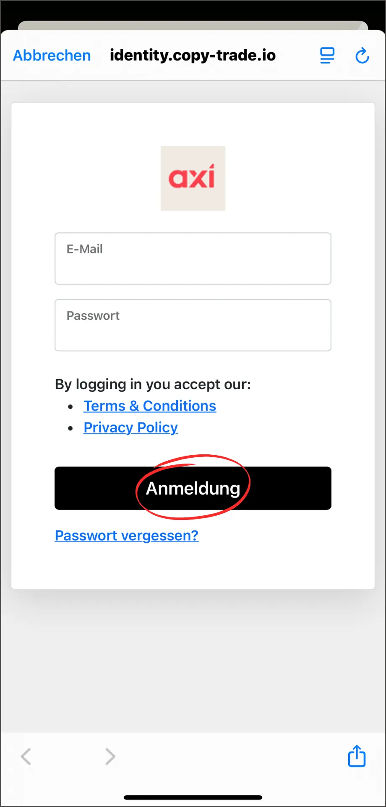
Task: Reload the page with the refresh icon
Action: (x=362, y=55)
